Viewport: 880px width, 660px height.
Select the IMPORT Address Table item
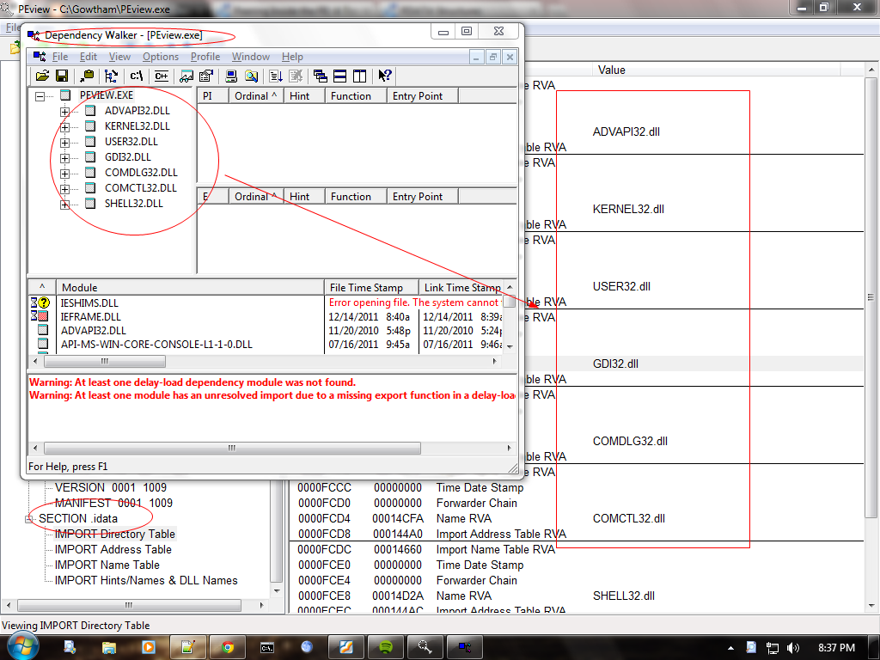coord(112,548)
